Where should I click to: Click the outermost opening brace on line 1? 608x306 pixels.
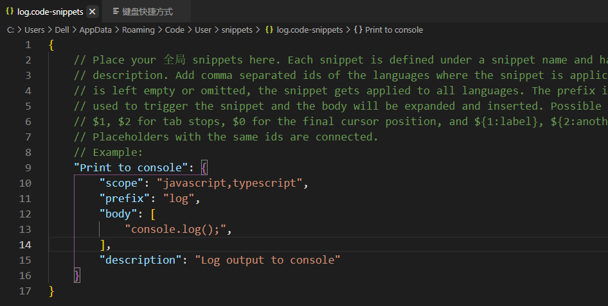pyautogui.click(x=51, y=45)
